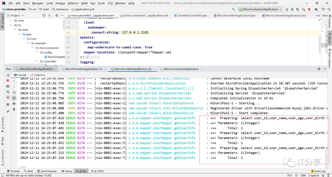This screenshot has width=332, height=177.
Task: Click the Build Project hammer icon
Action: [x=234, y=9]
